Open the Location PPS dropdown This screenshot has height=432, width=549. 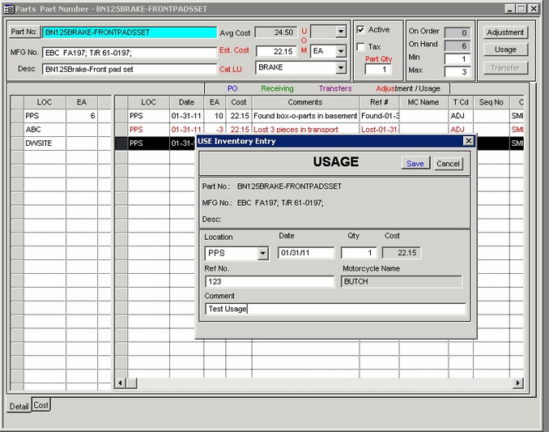(262, 254)
